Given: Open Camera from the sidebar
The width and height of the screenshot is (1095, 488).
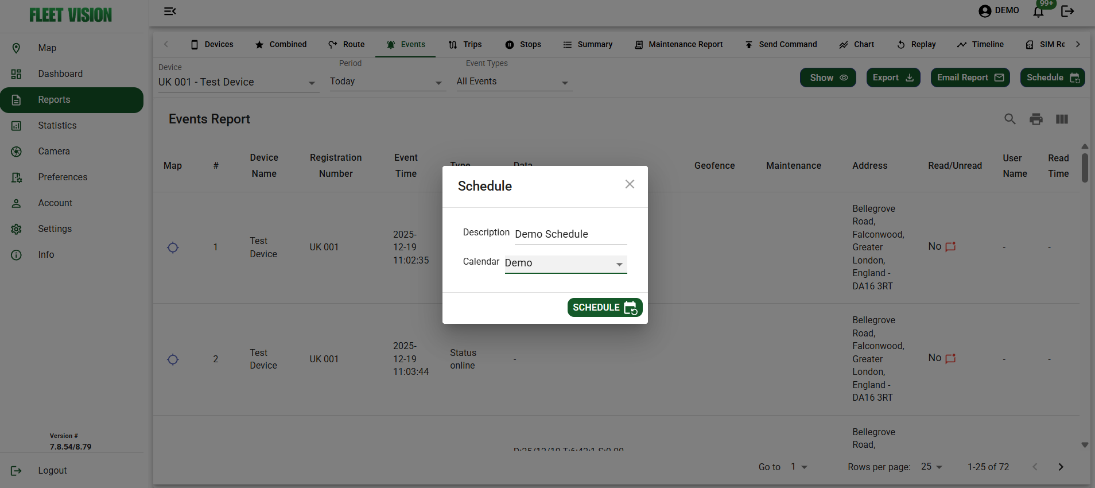Looking at the screenshot, I should (72, 151).
